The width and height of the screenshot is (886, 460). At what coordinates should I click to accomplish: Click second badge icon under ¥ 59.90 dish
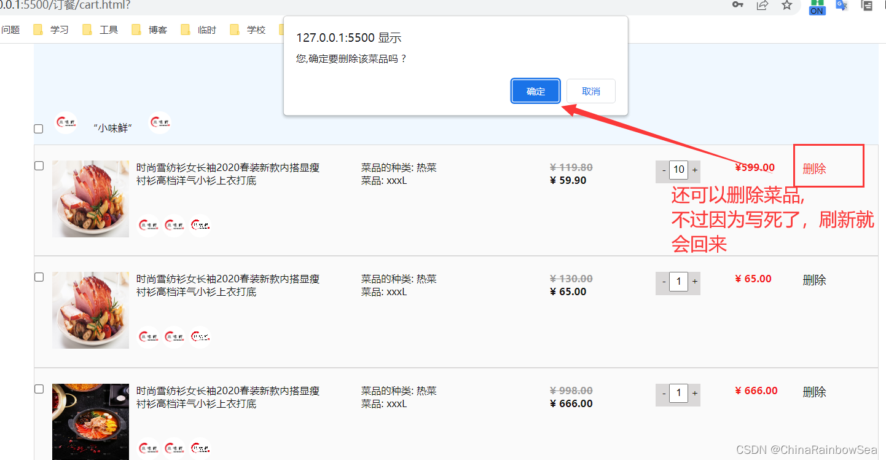[174, 226]
